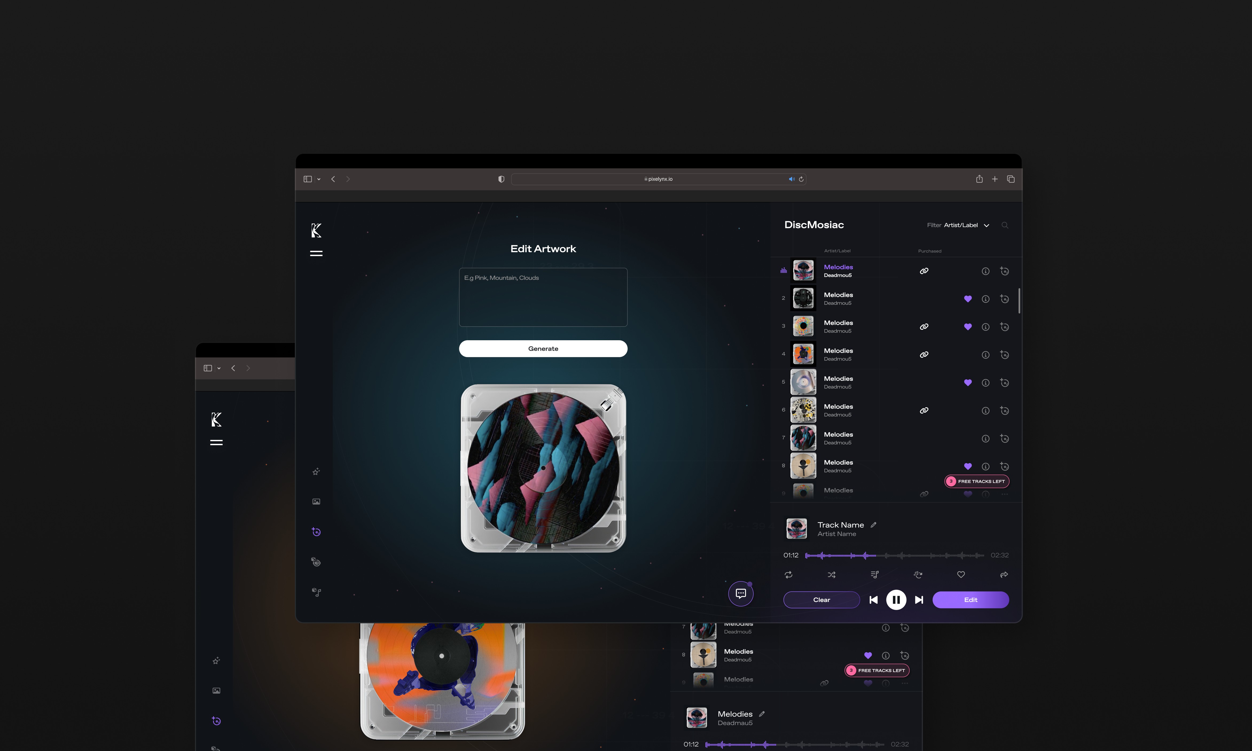Toggle the heart on track 3

pyautogui.click(x=968, y=327)
